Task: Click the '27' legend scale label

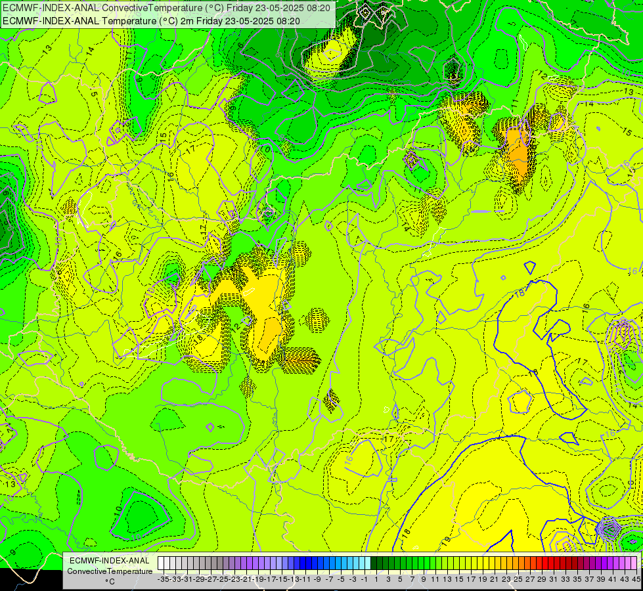Action: pyautogui.click(x=530, y=580)
